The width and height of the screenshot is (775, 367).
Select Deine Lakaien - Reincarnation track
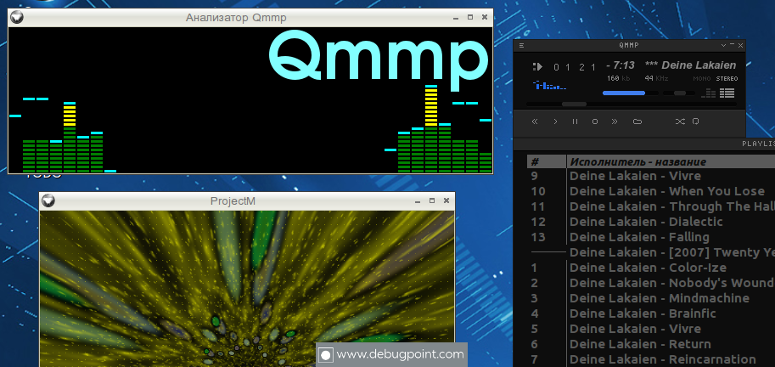coord(651,359)
